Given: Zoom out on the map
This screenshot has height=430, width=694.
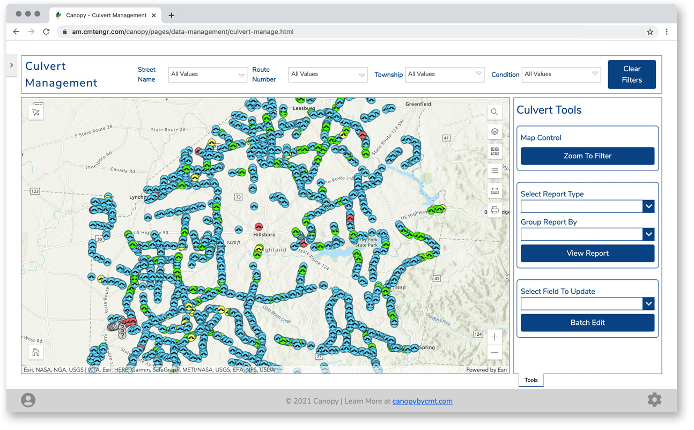Looking at the screenshot, I should tap(494, 353).
